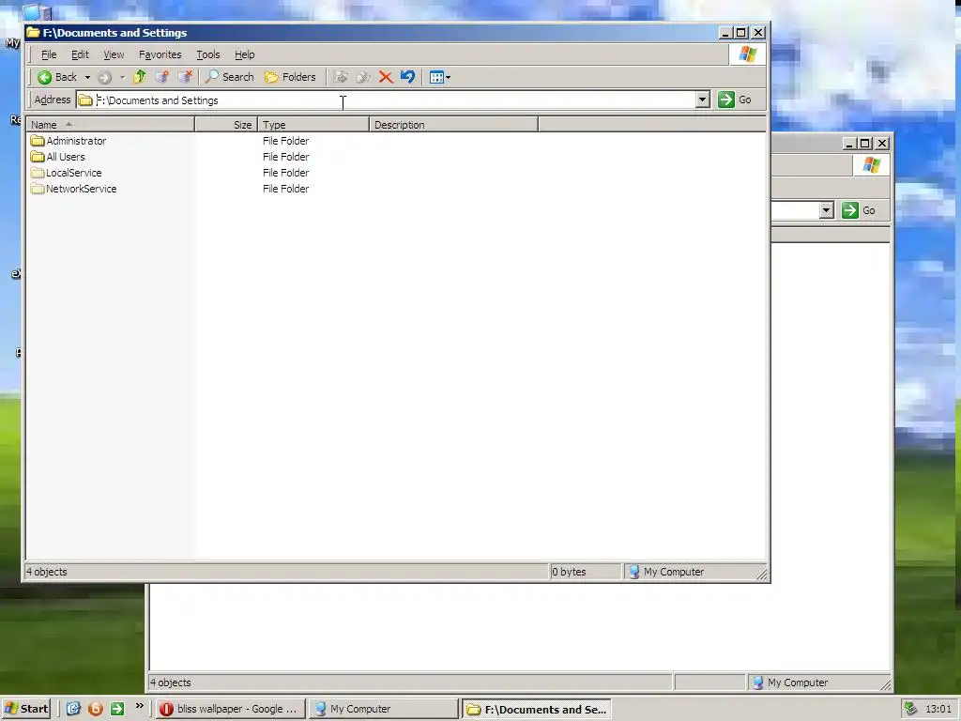Click the folder icon in address bar
The height and width of the screenshot is (721, 961).
(85, 100)
